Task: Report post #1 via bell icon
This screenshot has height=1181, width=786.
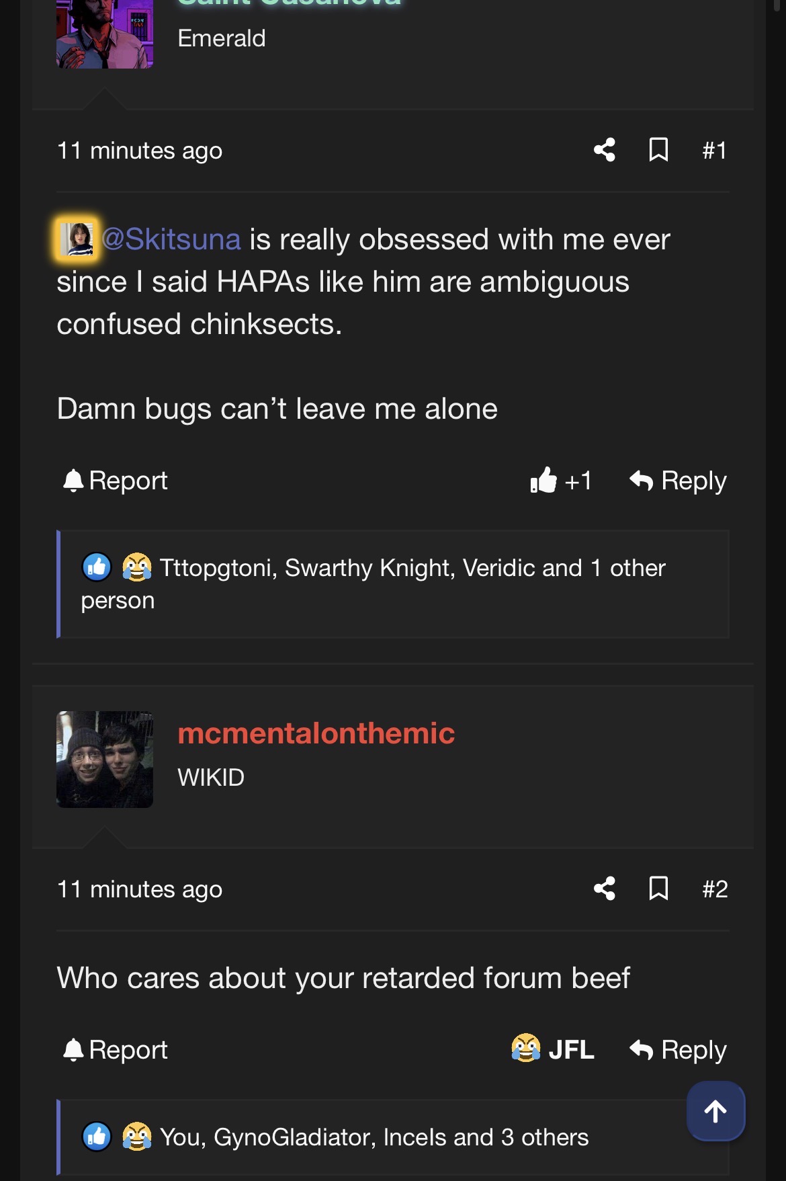Action: pos(115,481)
